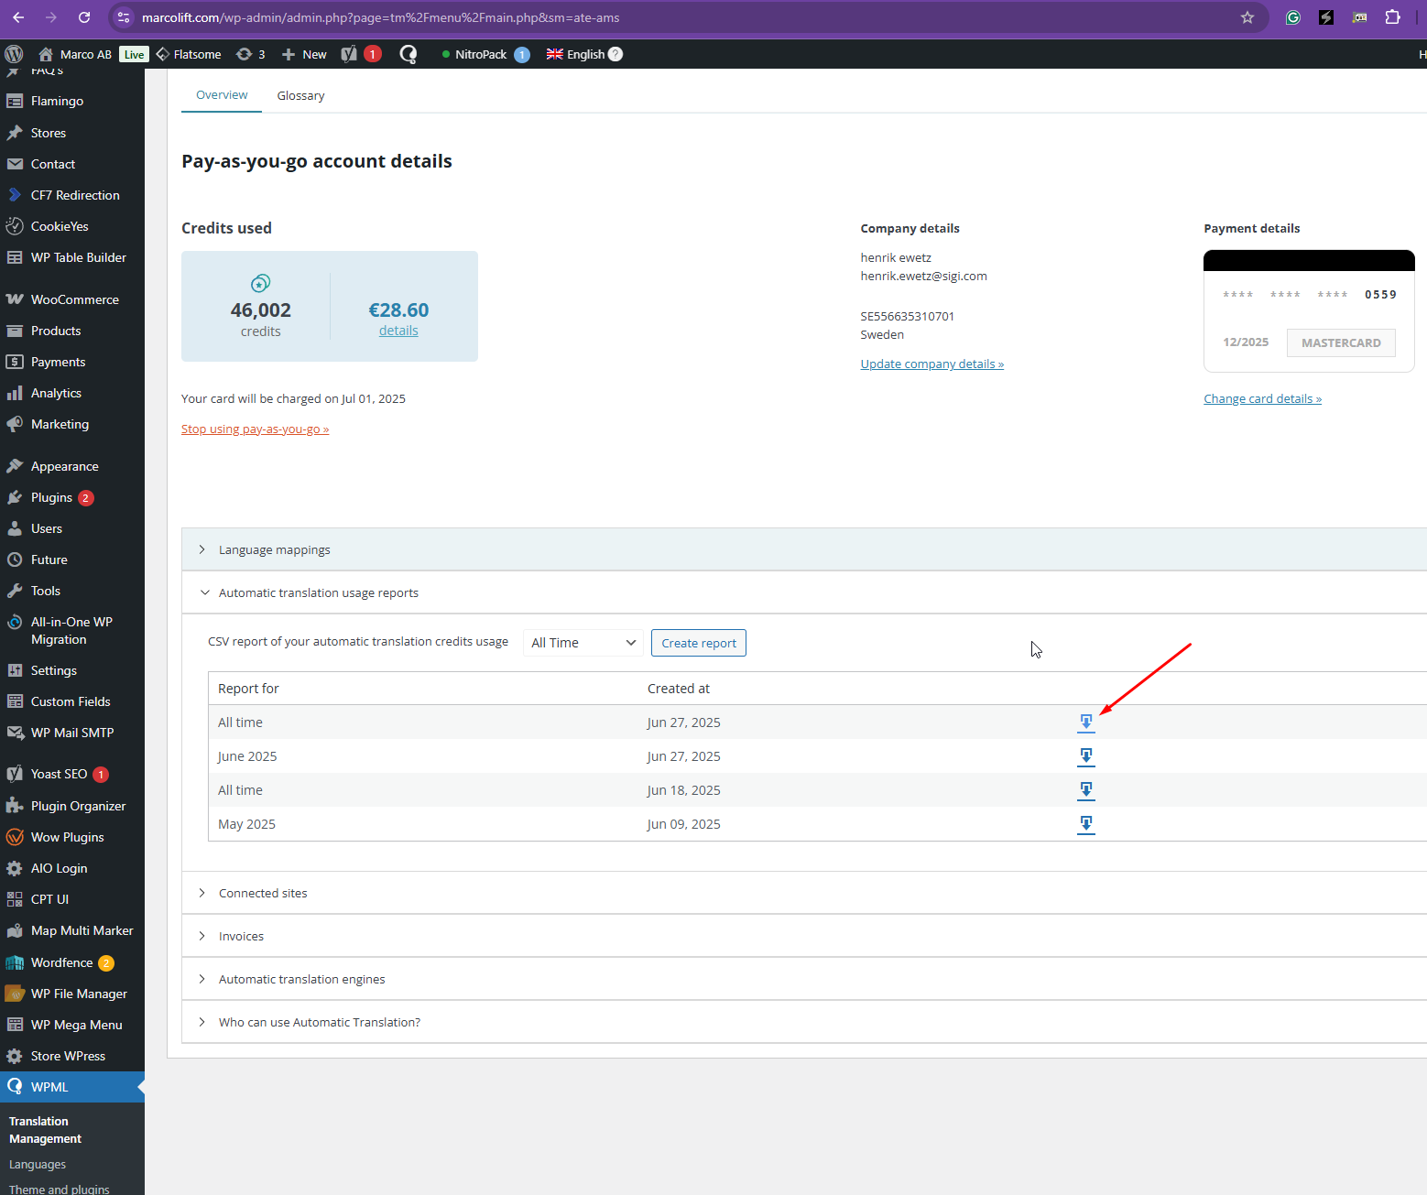Download the June 2025 usage report
Screen dimensions: 1427x1195
pos(1085,756)
